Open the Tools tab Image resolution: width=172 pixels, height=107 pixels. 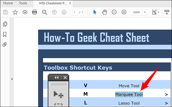pos(23,3)
